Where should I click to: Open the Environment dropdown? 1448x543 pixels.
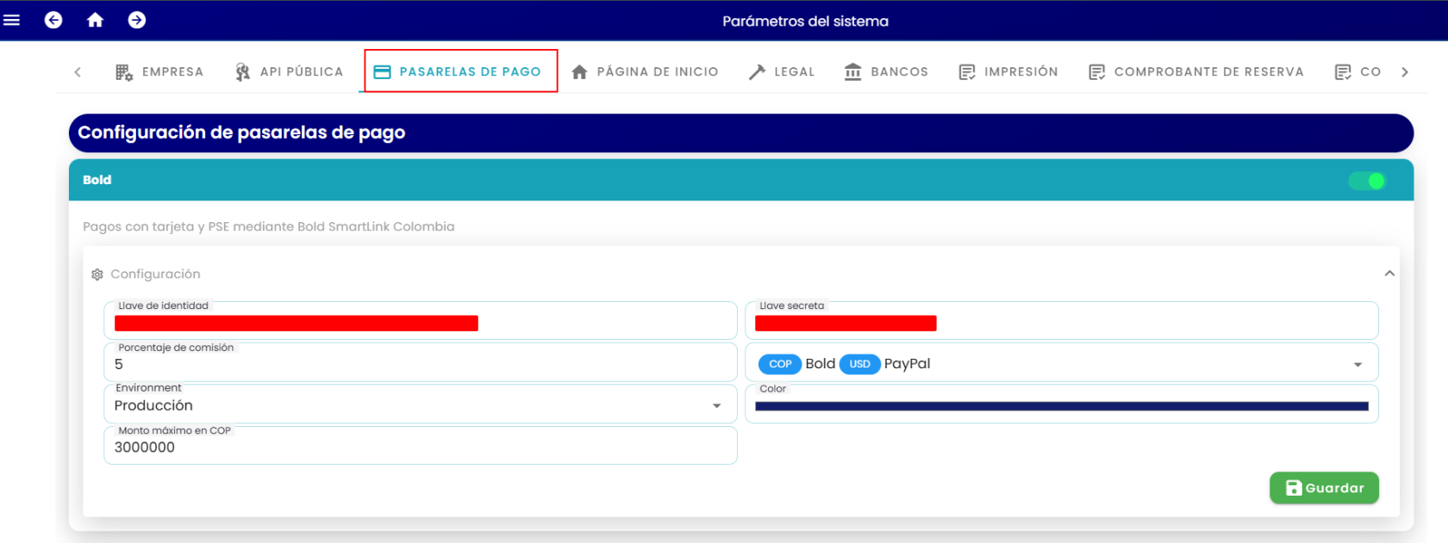[421, 404]
